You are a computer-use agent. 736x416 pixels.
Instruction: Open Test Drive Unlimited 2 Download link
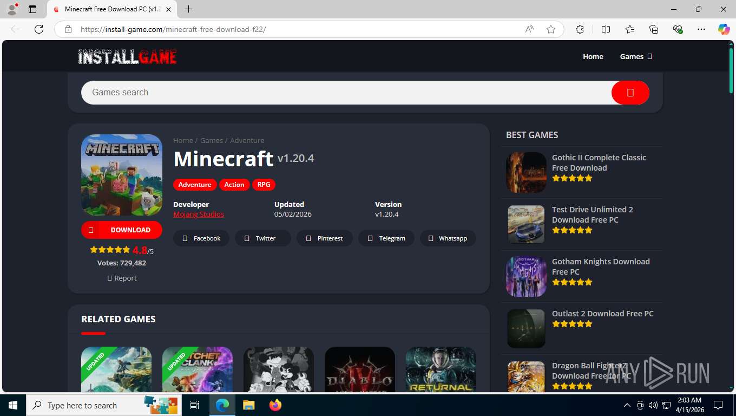click(593, 214)
